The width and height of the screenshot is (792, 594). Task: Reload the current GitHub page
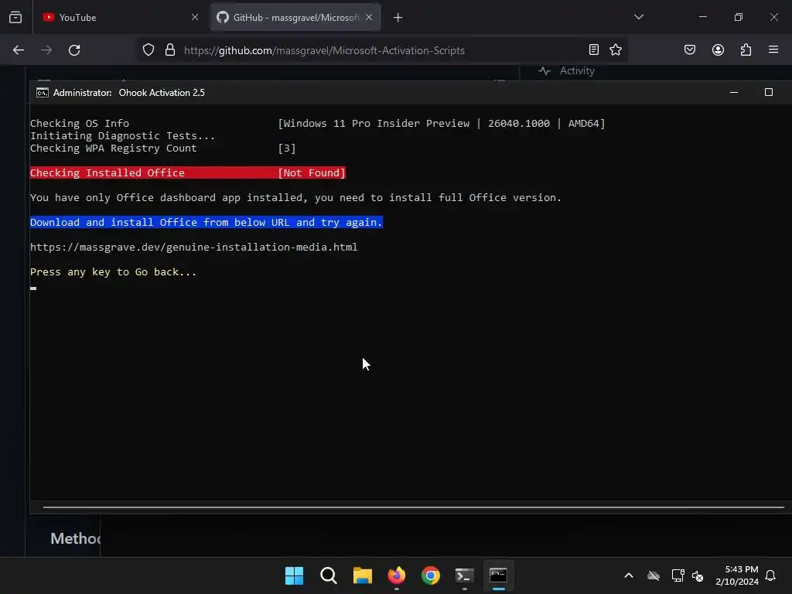click(x=74, y=50)
